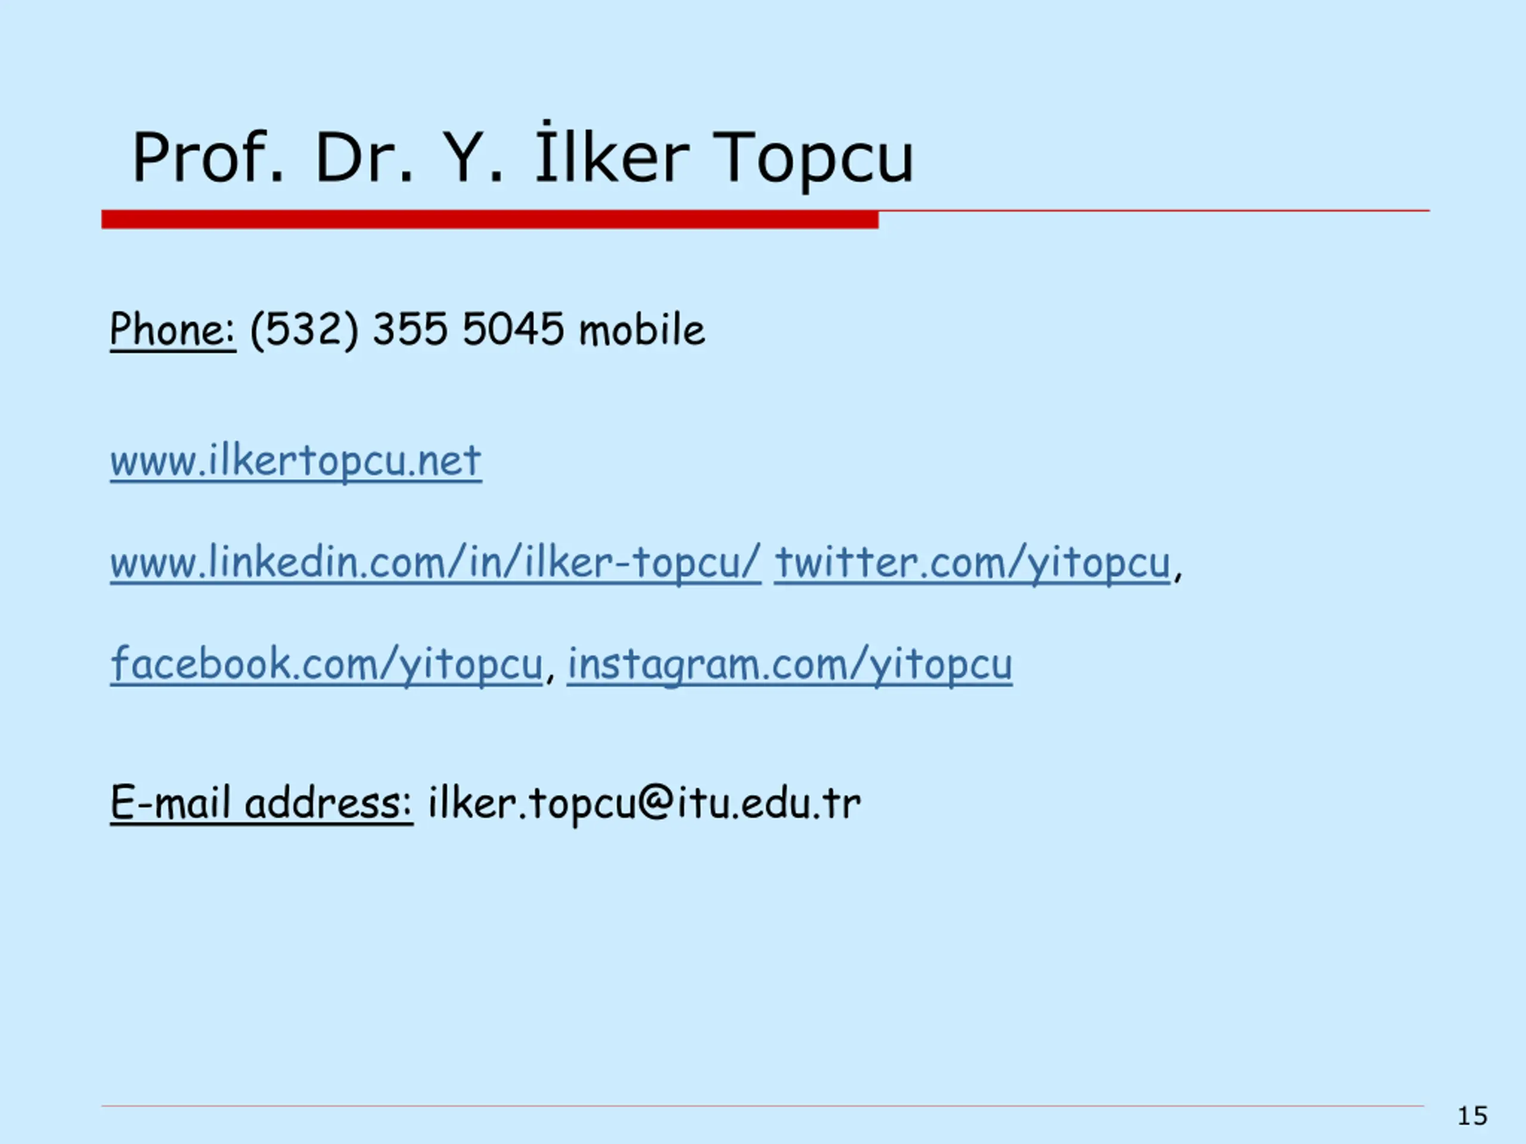The height and width of the screenshot is (1144, 1526).
Task: Click slide number 15 in the corner
Action: (1472, 1116)
